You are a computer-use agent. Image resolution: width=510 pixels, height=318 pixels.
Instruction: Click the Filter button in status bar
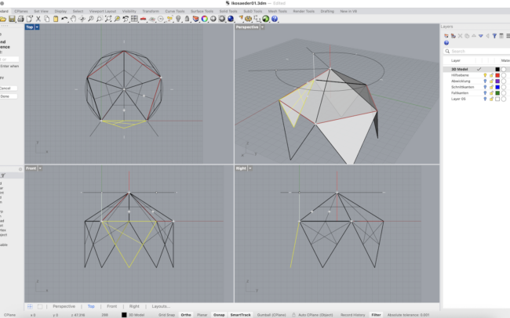coord(376,315)
